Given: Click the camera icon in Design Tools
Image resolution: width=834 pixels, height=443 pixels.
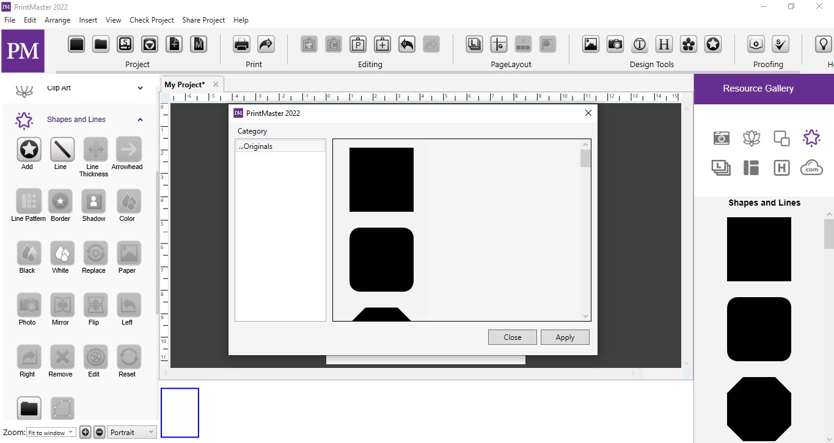Looking at the screenshot, I should [615, 44].
